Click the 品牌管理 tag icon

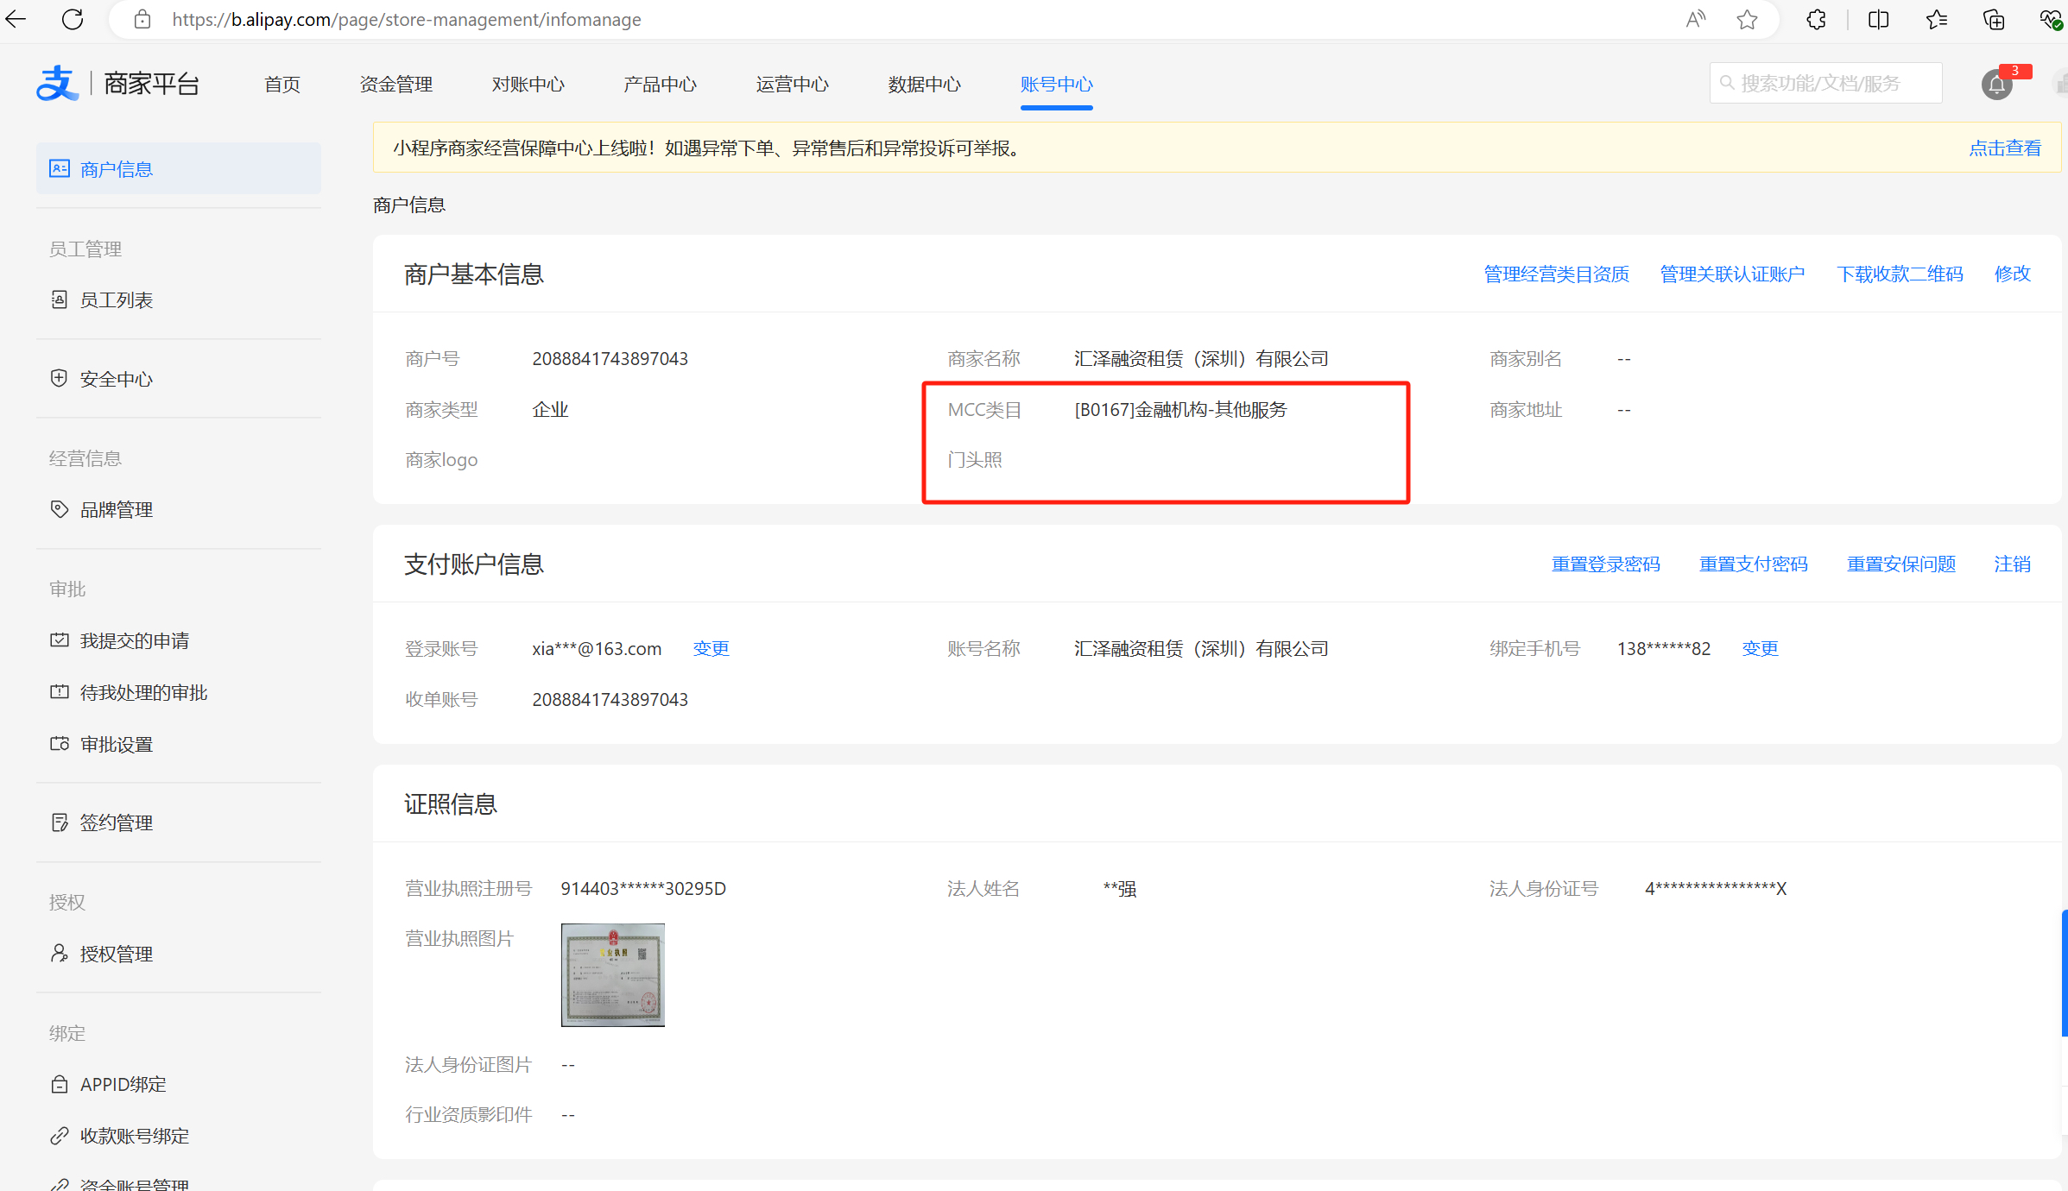click(60, 509)
